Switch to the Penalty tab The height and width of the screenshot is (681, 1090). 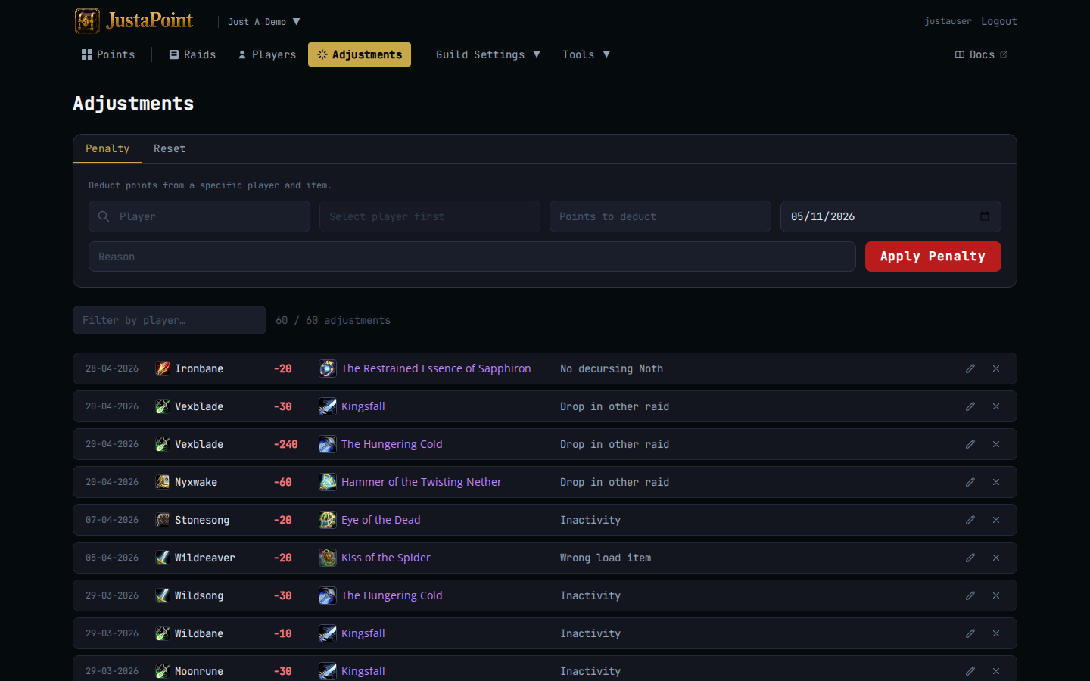(x=107, y=148)
